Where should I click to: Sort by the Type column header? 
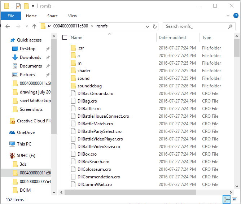coord(206,38)
